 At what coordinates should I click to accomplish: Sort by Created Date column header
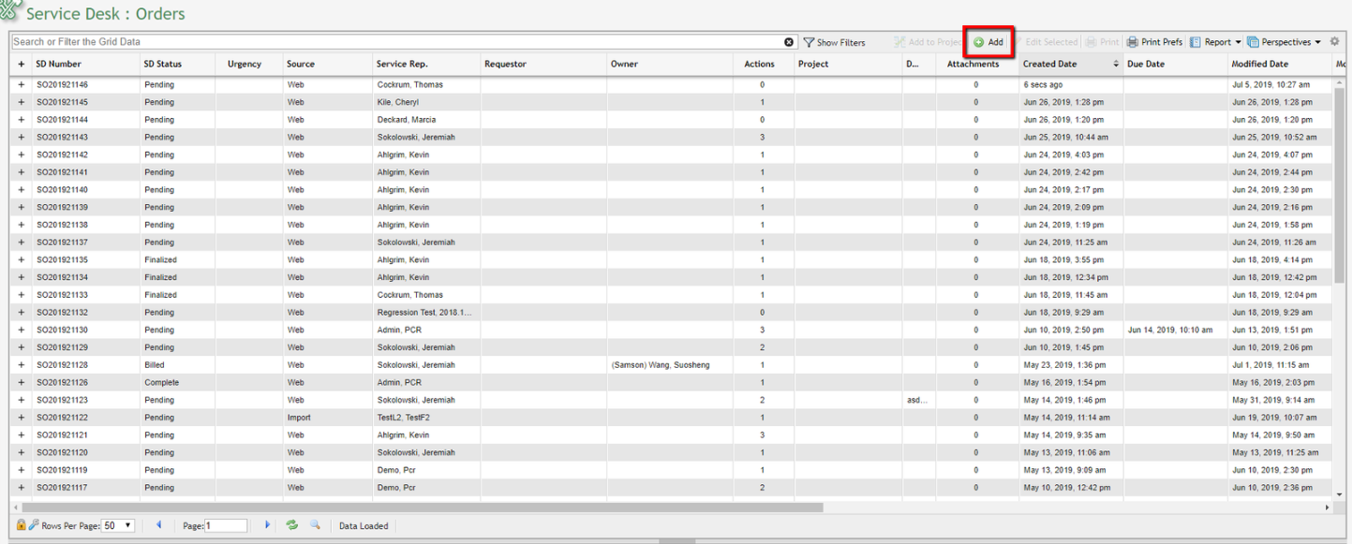1049,65
